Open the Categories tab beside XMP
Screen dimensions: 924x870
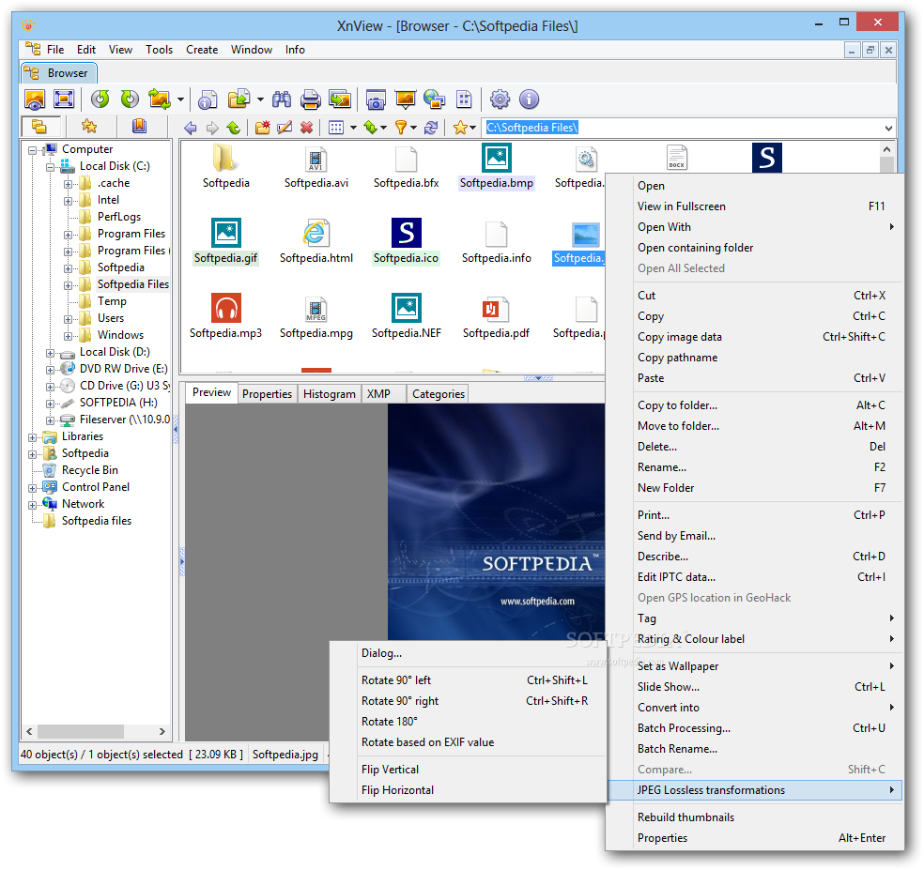click(x=439, y=393)
